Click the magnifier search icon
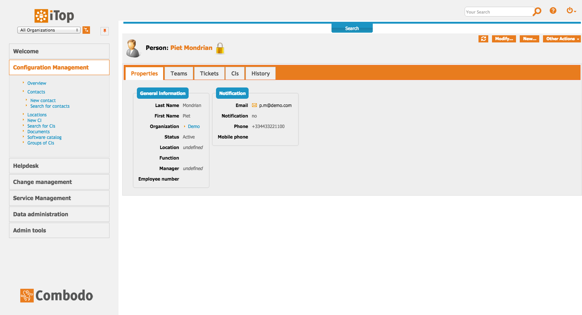The width and height of the screenshot is (582, 315). tap(537, 11)
